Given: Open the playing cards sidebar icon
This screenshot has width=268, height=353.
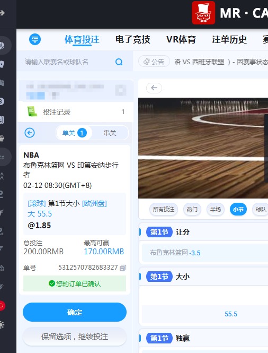Looking at the screenshot, I should [2, 64].
